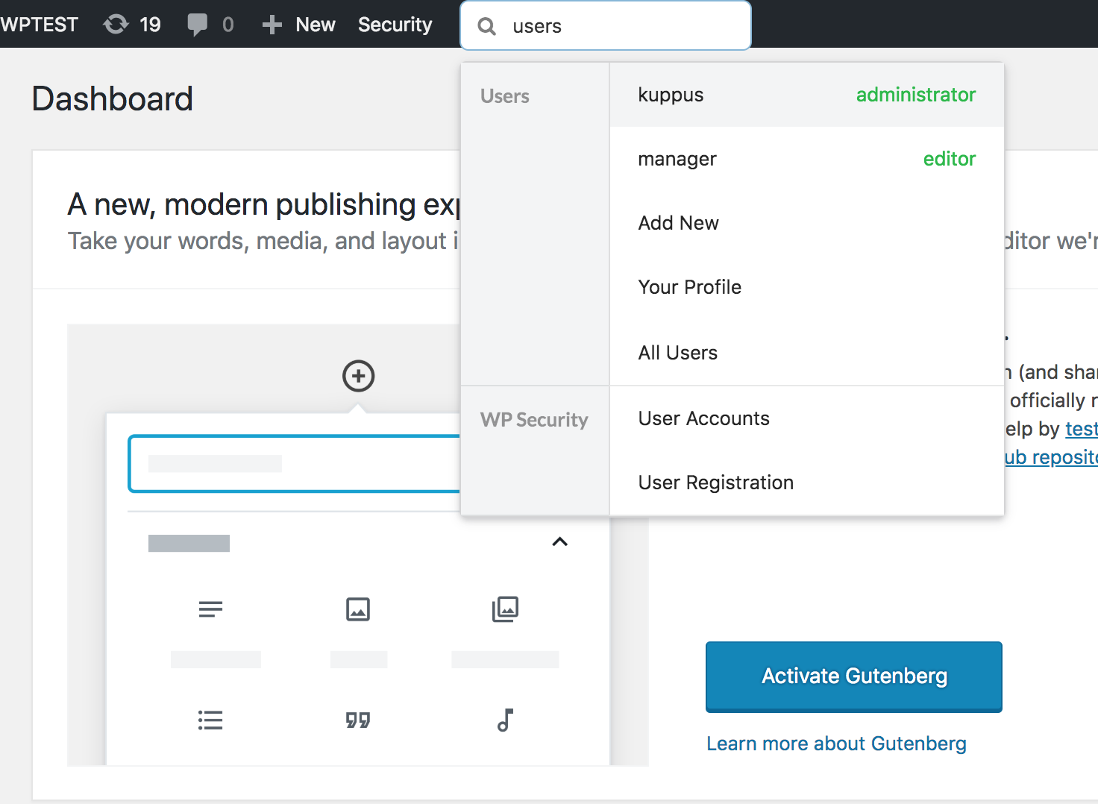Open the Security admin bar menu
The width and height of the screenshot is (1098, 804).
point(395,25)
